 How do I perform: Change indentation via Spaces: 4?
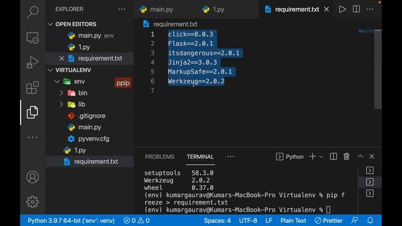(x=217, y=220)
